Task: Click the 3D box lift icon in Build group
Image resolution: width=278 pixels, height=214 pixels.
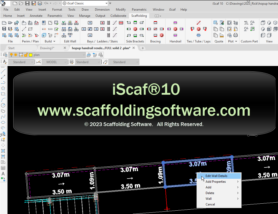Action: (x=44, y=35)
